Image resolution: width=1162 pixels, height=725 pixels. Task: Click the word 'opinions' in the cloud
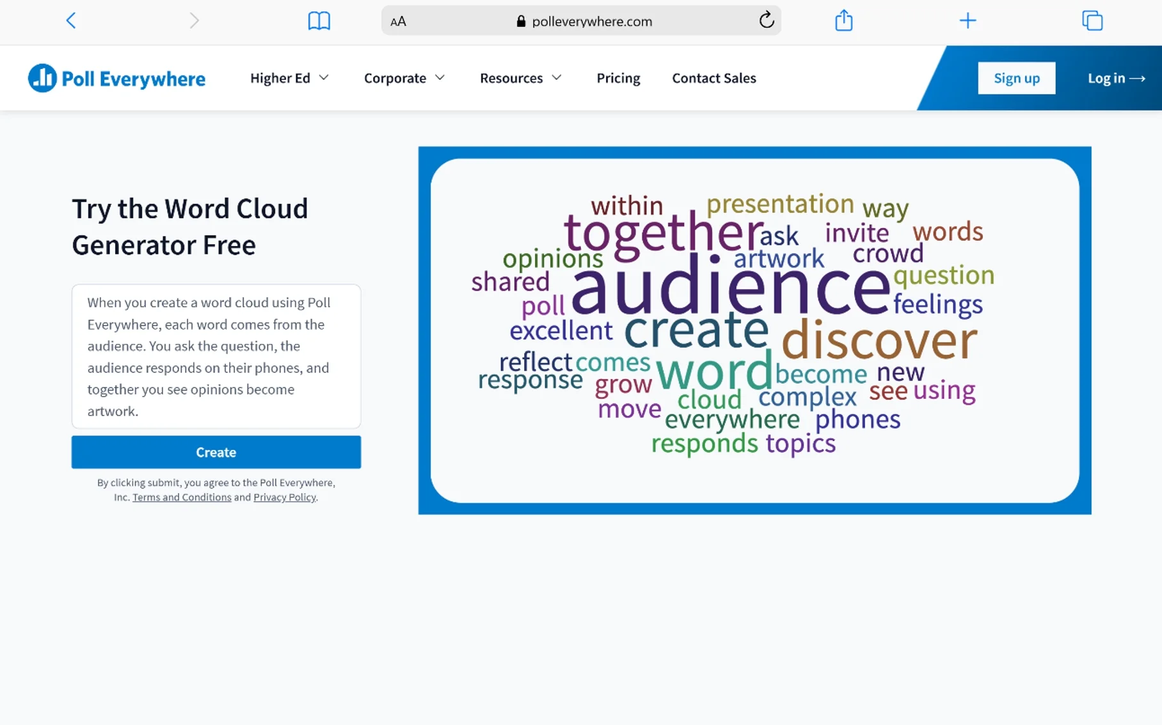pyautogui.click(x=552, y=260)
